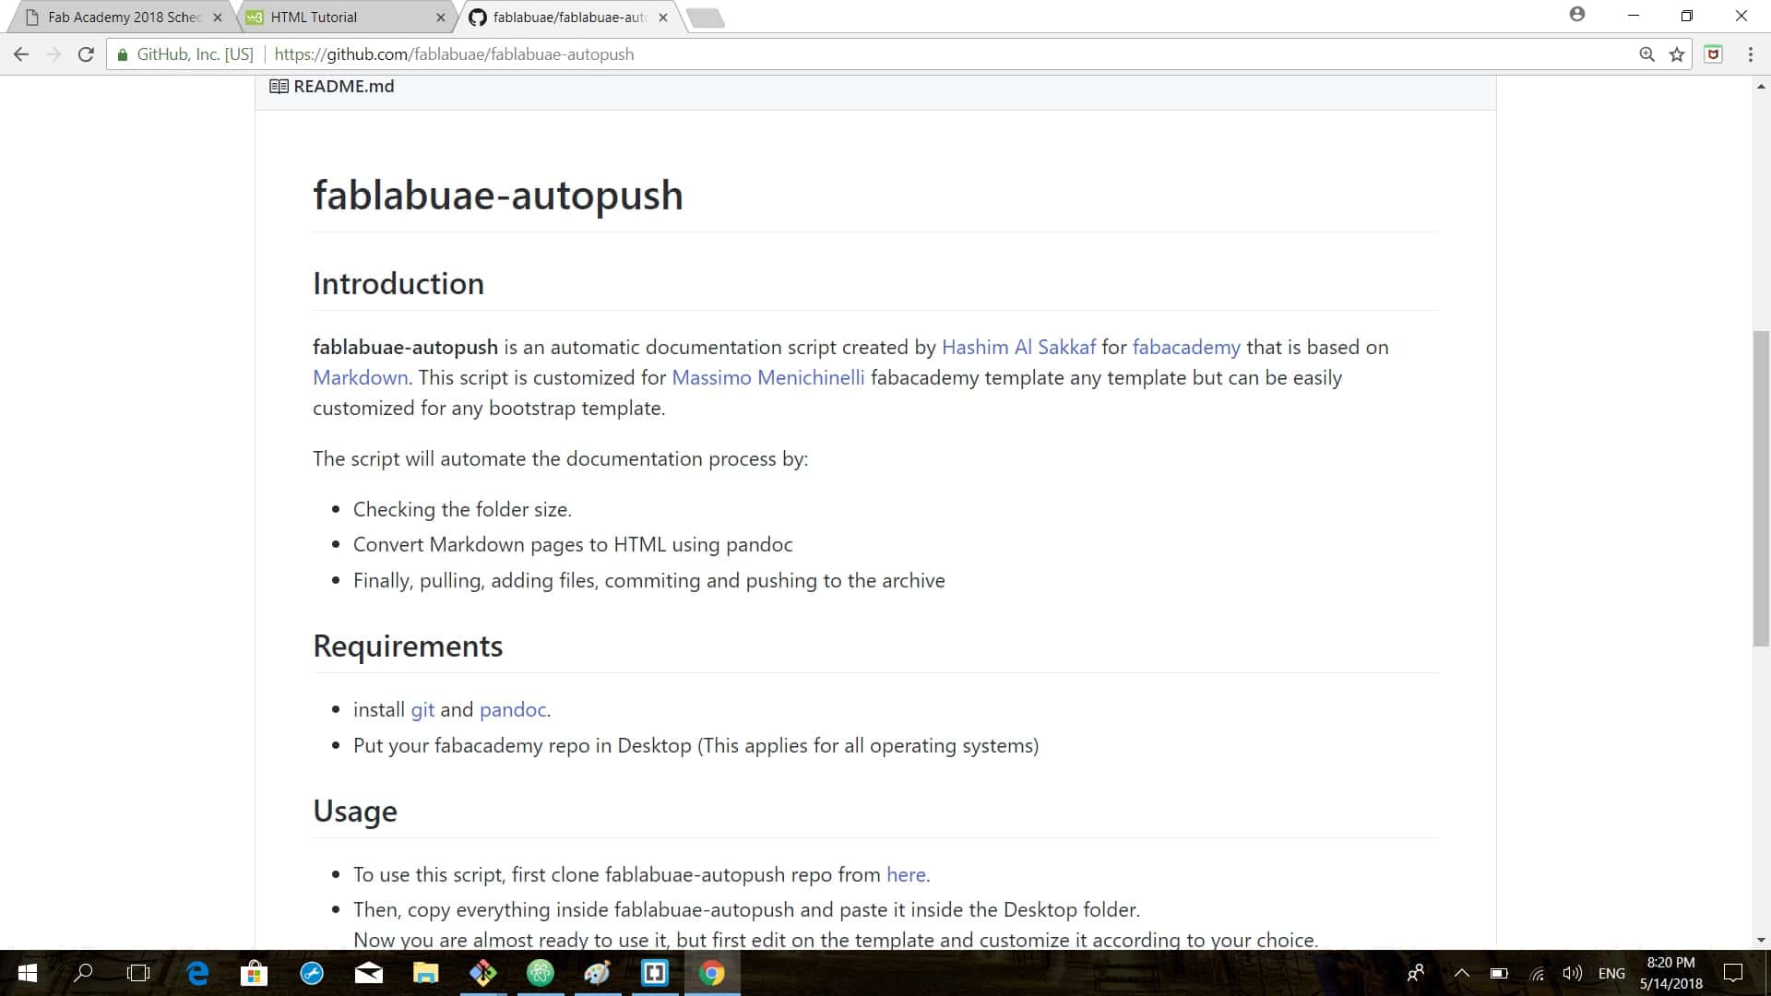Viewport: 1771px width, 996px height.
Task: Click the README.md book icon
Action: 279,87
